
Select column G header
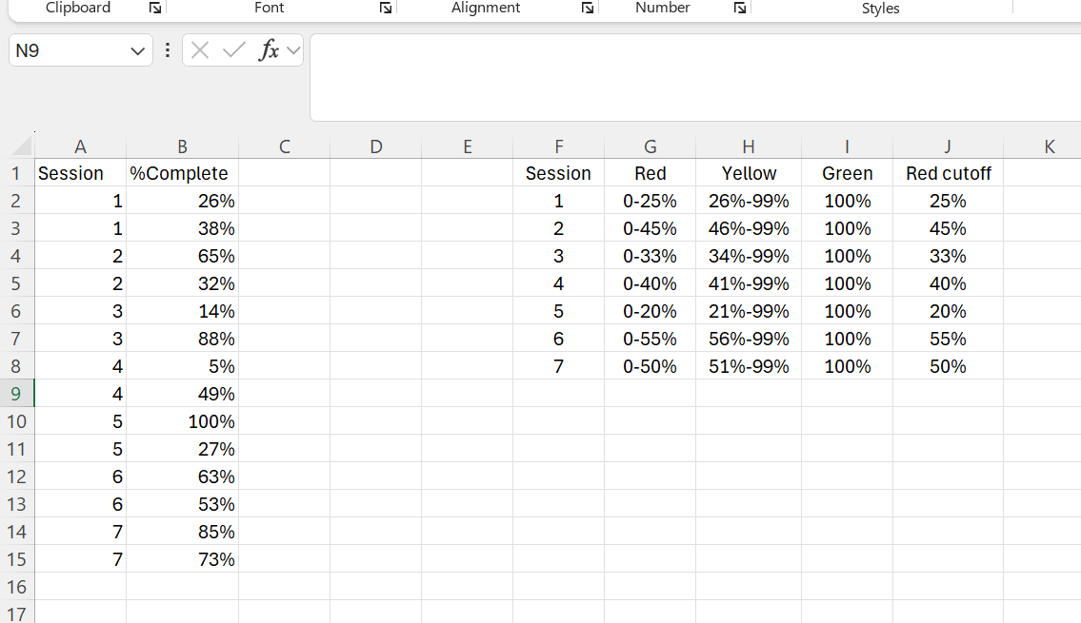(x=651, y=146)
